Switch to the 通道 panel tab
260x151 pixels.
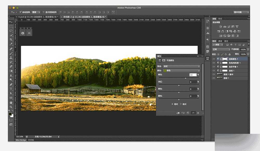221,41
